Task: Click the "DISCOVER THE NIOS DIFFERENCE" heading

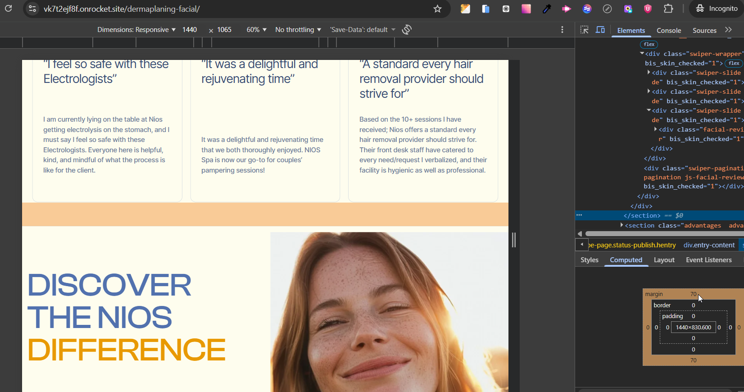Action: [x=127, y=317]
